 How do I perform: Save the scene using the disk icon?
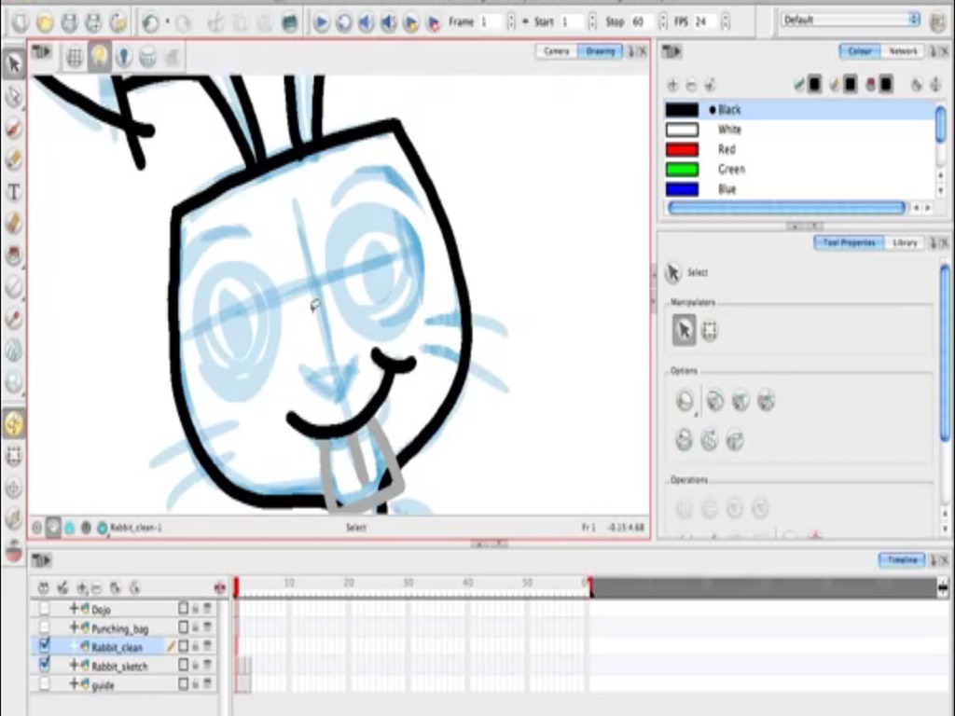pyautogui.click(x=69, y=22)
